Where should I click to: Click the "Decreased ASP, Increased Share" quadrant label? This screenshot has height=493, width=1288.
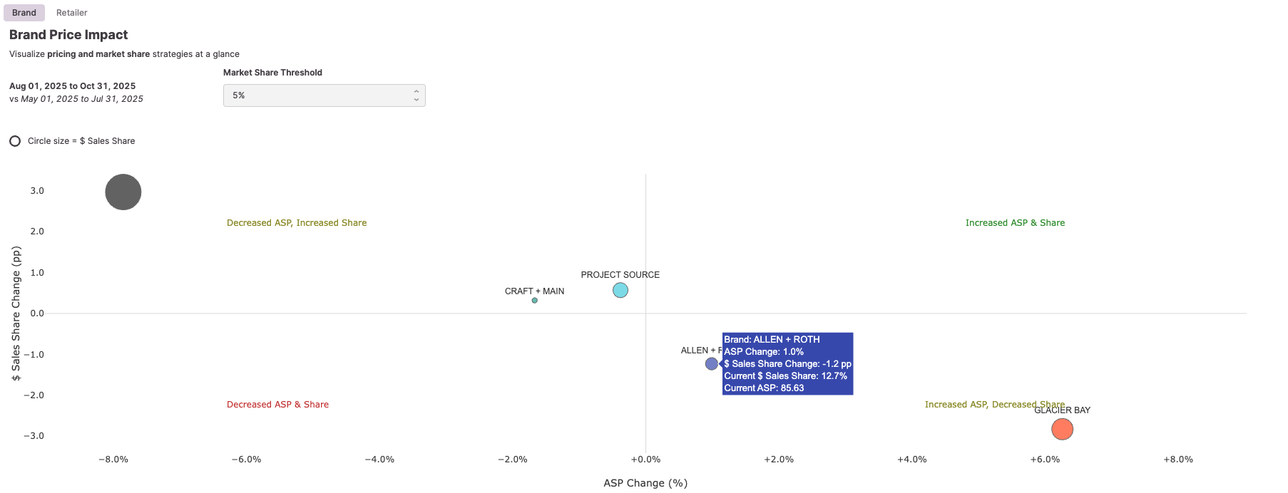pyautogui.click(x=297, y=223)
